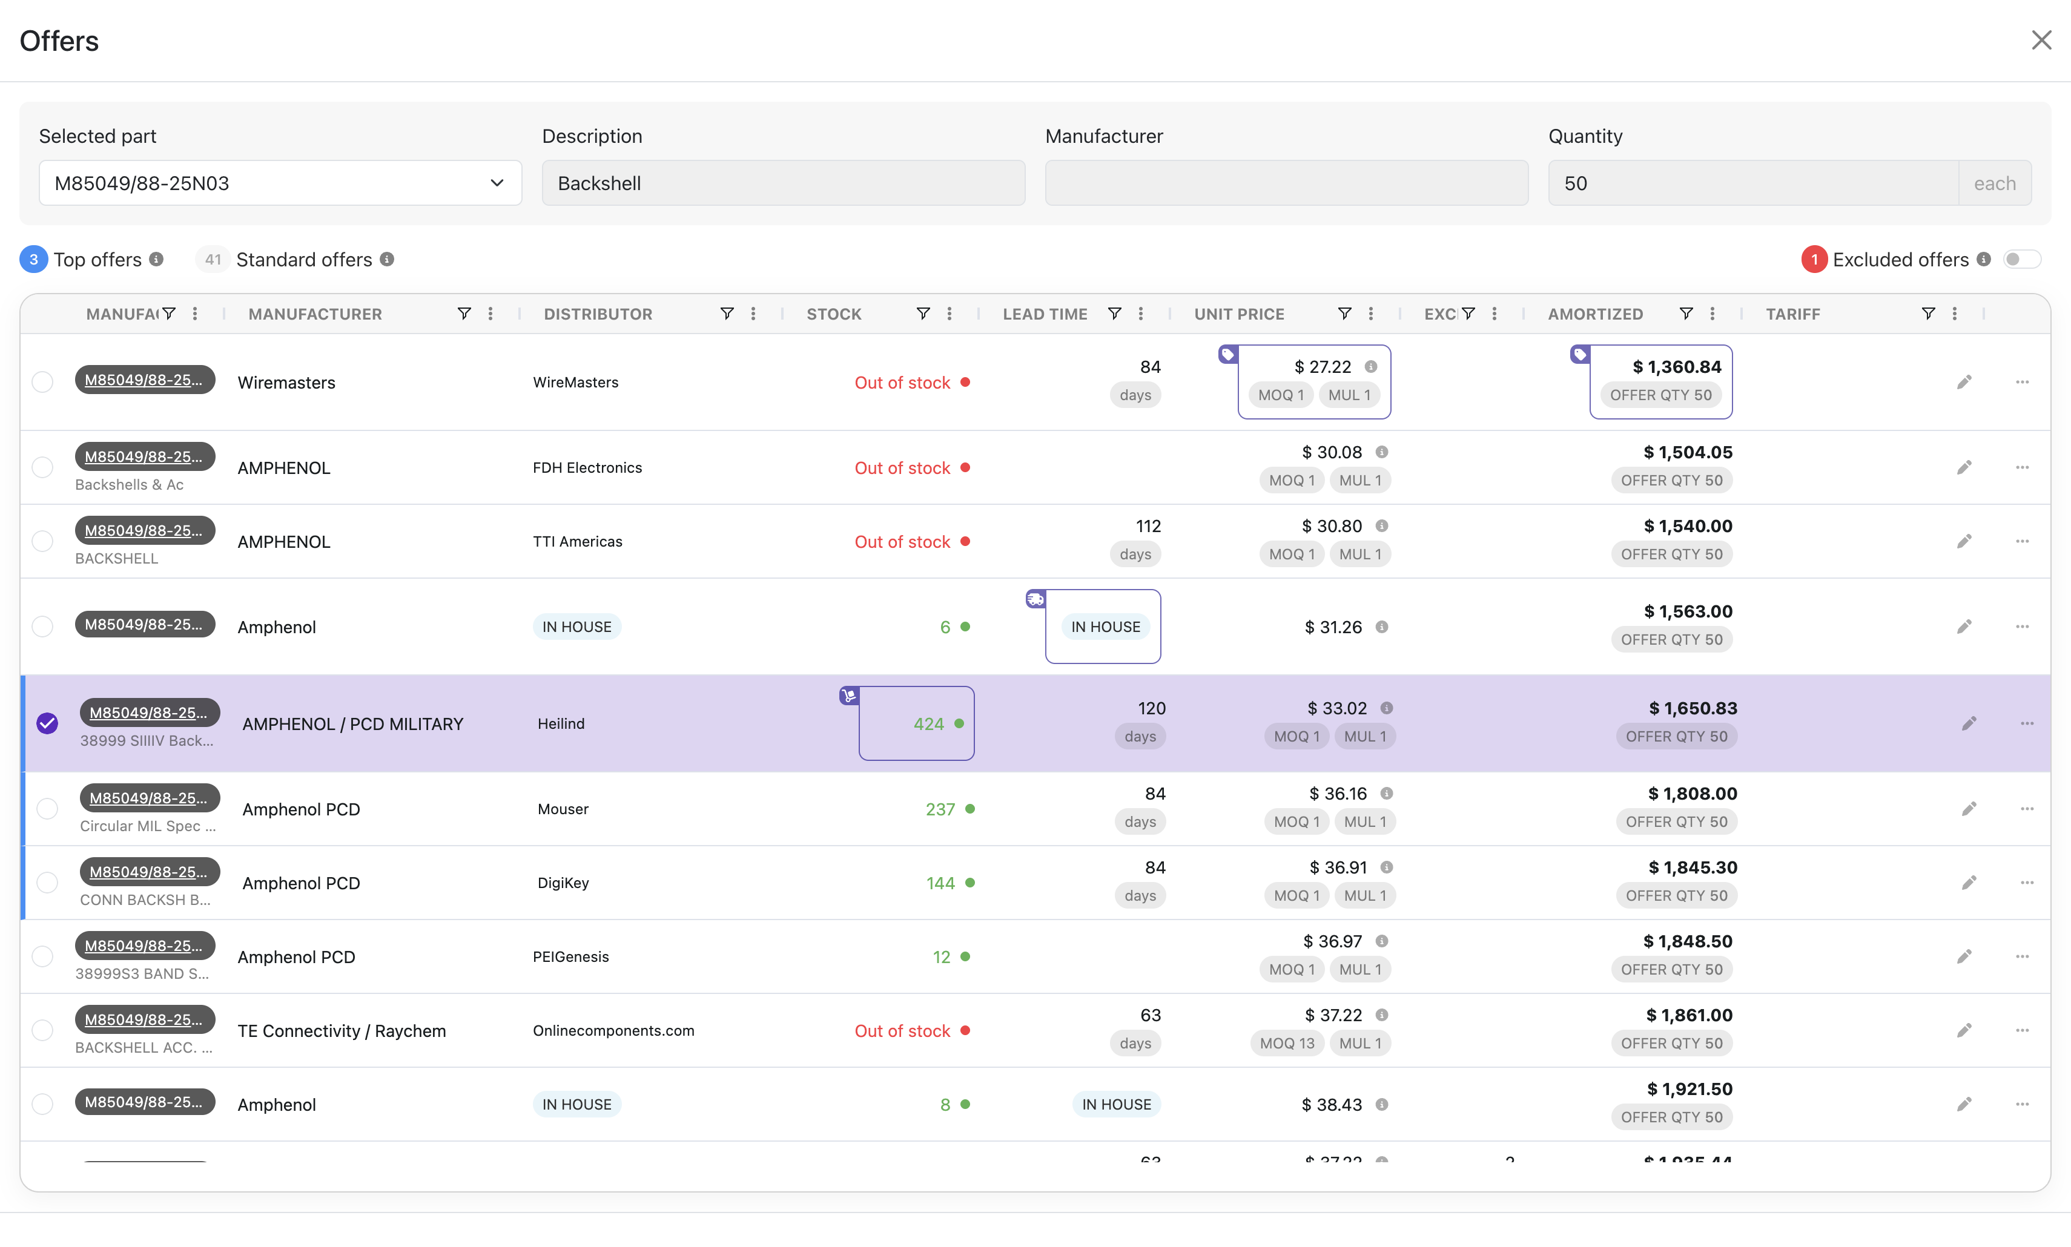This screenshot has height=1247, width=2071.
Task: Open Unit Price column three-dot menu
Action: pos(1371,314)
